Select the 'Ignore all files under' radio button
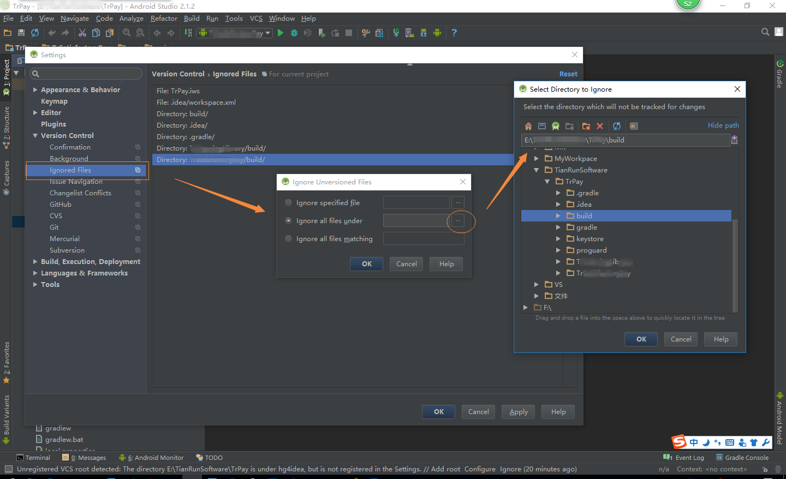Screen dimensions: 786x479 coord(288,220)
